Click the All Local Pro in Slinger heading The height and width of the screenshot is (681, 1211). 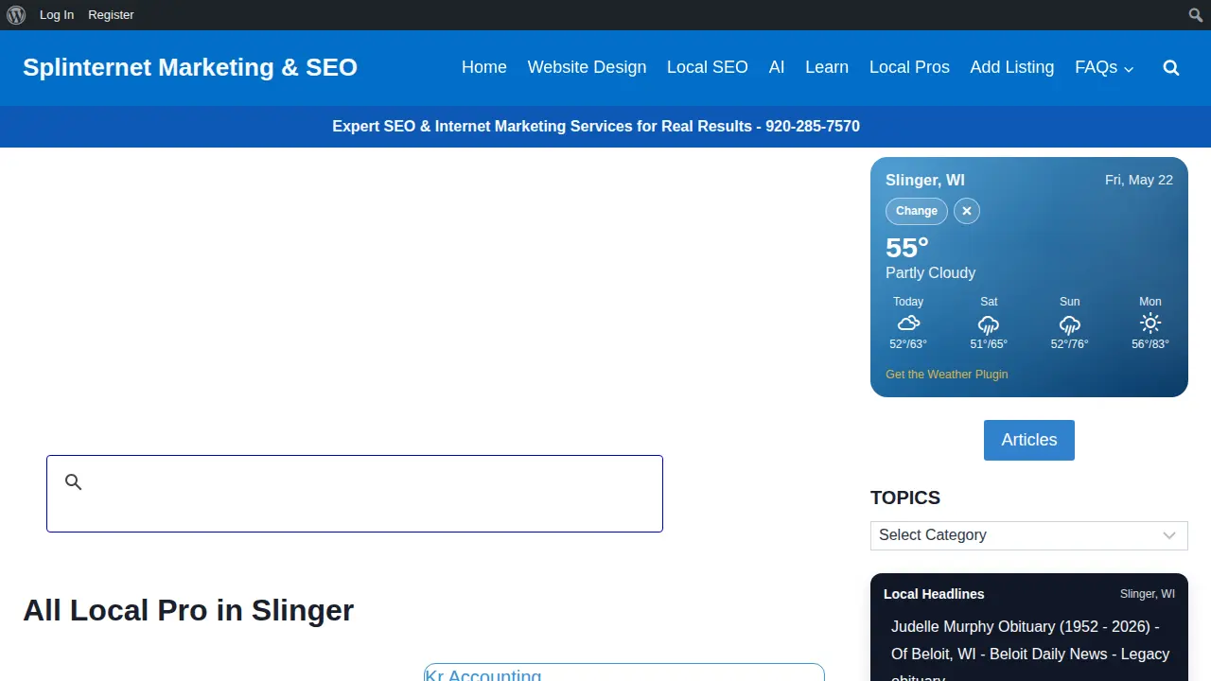point(188,610)
